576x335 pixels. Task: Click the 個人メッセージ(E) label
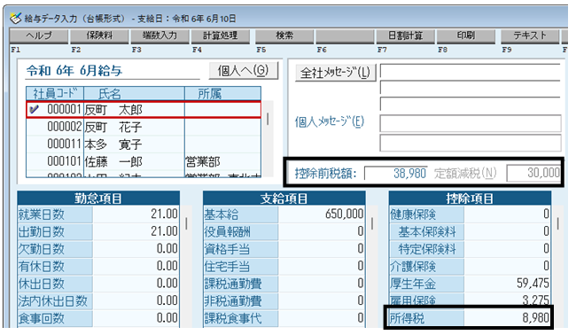point(330,121)
